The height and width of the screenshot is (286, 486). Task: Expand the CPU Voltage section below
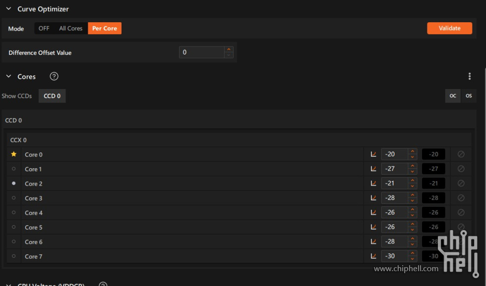click(8, 285)
